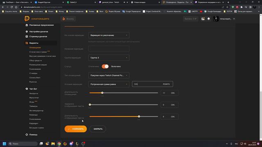Image resolution: width=262 pixels, height=147 pixels.
Task: Open the browser extensions puzzle icon
Action: click(x=242, y=7)
